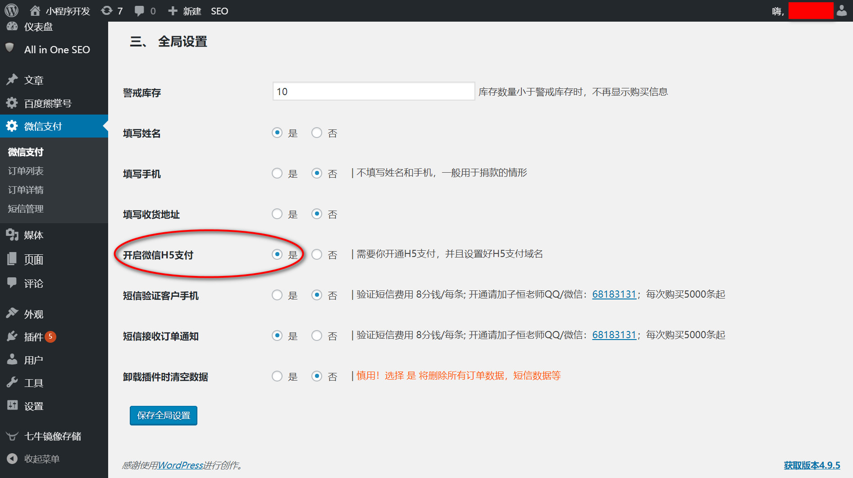Open 68183131 link in 短信接收订单通知 row

614,335
